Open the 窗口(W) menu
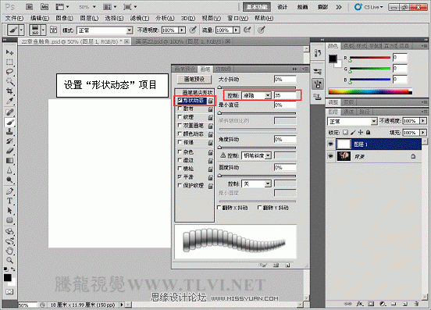The width and height of the screenshot is (431, 310). pyautogui.click(x=238, y=18)
